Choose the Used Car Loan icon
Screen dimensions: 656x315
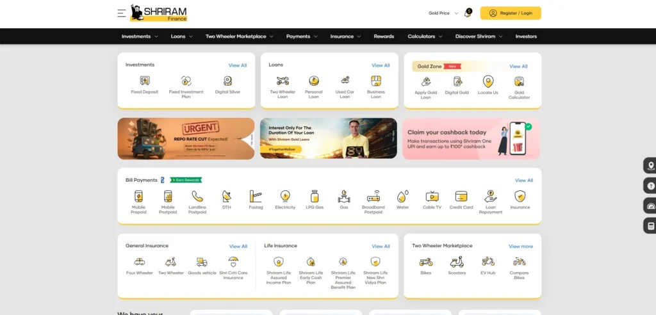coord(345,81)
